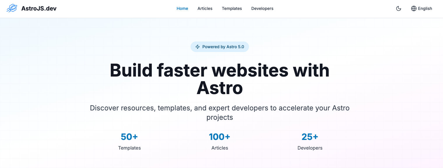
Task: Click the 100+ articles count
Action: point(219,136)
